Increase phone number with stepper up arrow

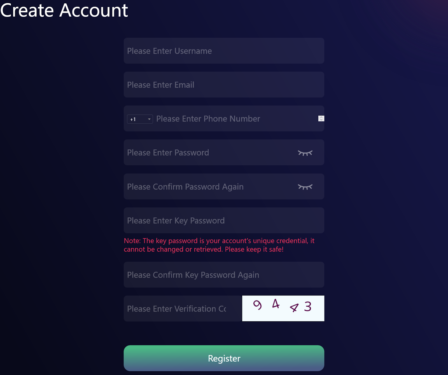(x=321, y=117)
